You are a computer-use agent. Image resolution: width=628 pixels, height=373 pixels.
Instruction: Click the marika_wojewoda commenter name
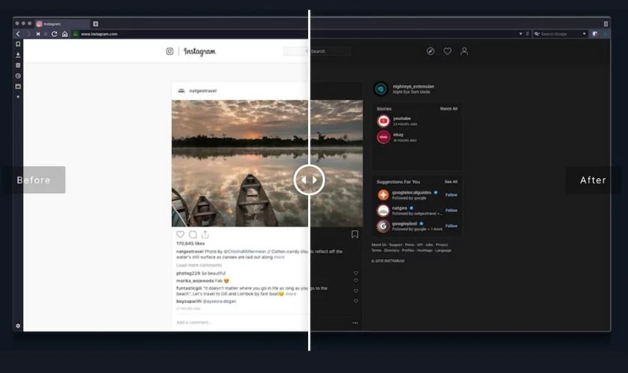tap(194, 280)
